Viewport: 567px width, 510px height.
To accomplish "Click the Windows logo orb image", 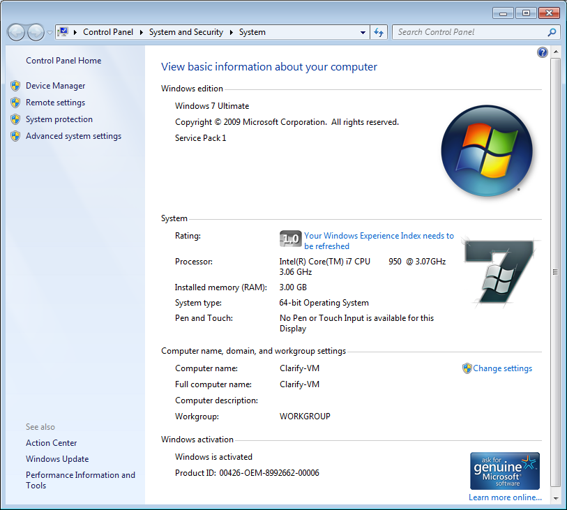I will coord(487,151).
